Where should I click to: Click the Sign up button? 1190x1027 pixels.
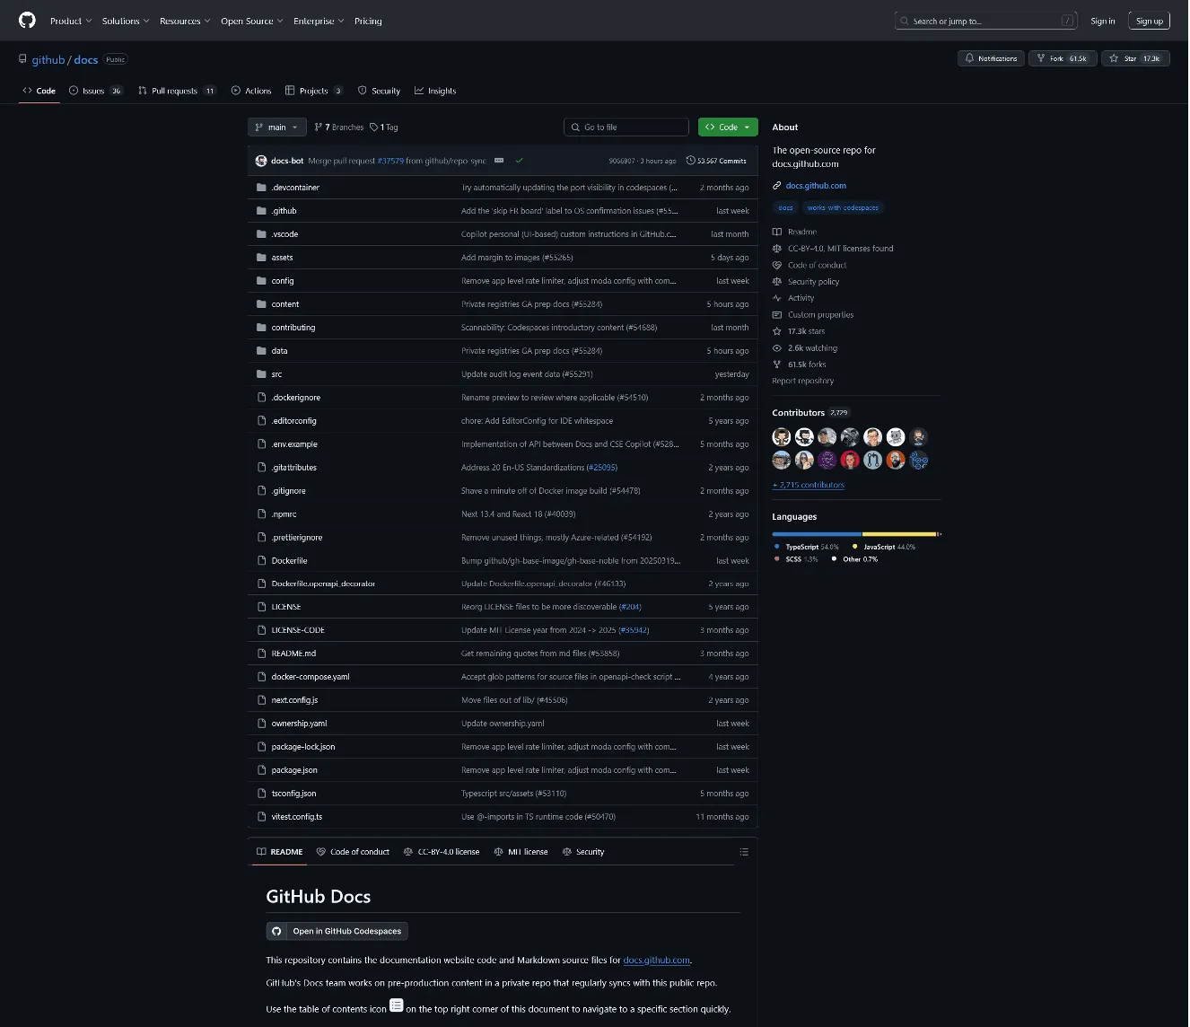click(x=1149, y=21)
